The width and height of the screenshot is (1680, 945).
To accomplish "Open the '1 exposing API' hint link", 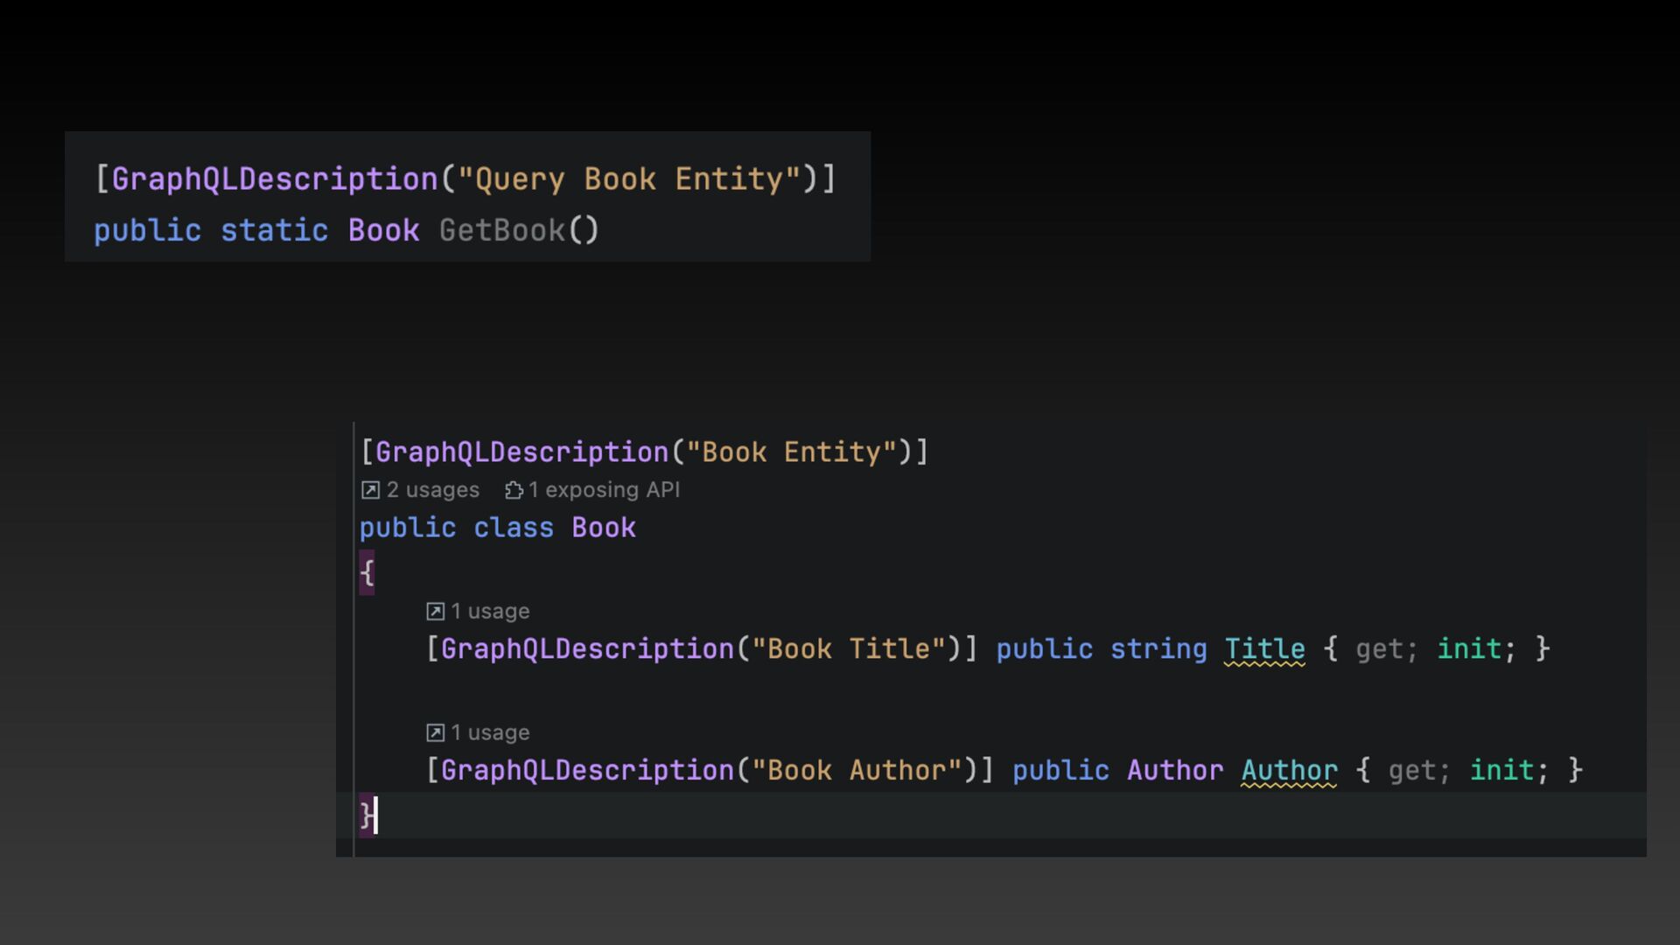I will 603,490.
